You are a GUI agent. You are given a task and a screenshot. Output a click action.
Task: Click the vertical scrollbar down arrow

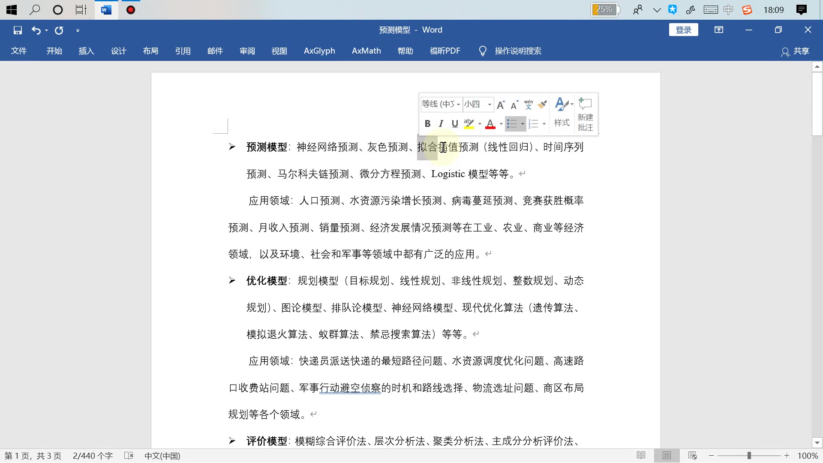[x=817, y=442]
